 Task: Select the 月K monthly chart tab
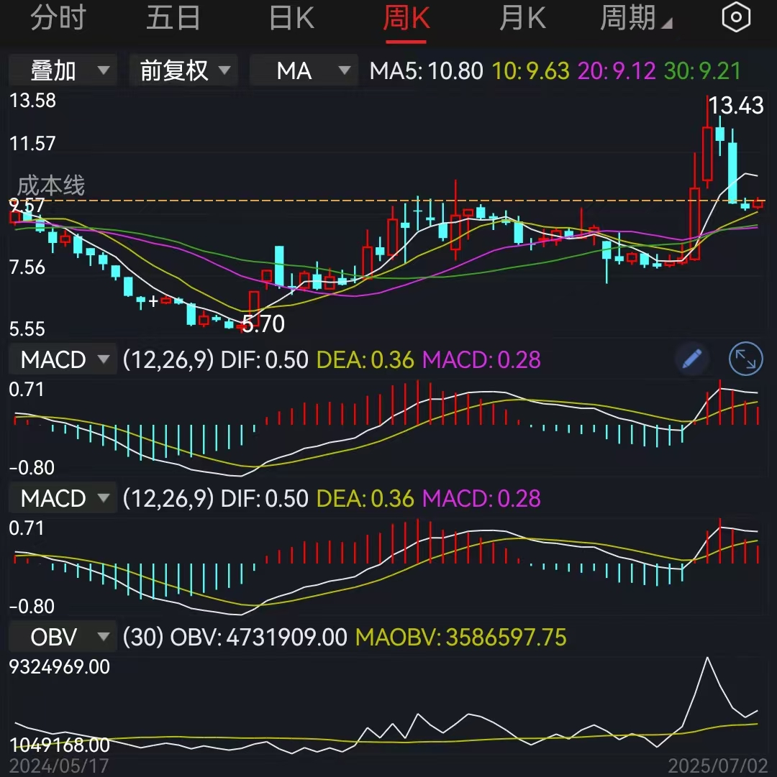523,17
